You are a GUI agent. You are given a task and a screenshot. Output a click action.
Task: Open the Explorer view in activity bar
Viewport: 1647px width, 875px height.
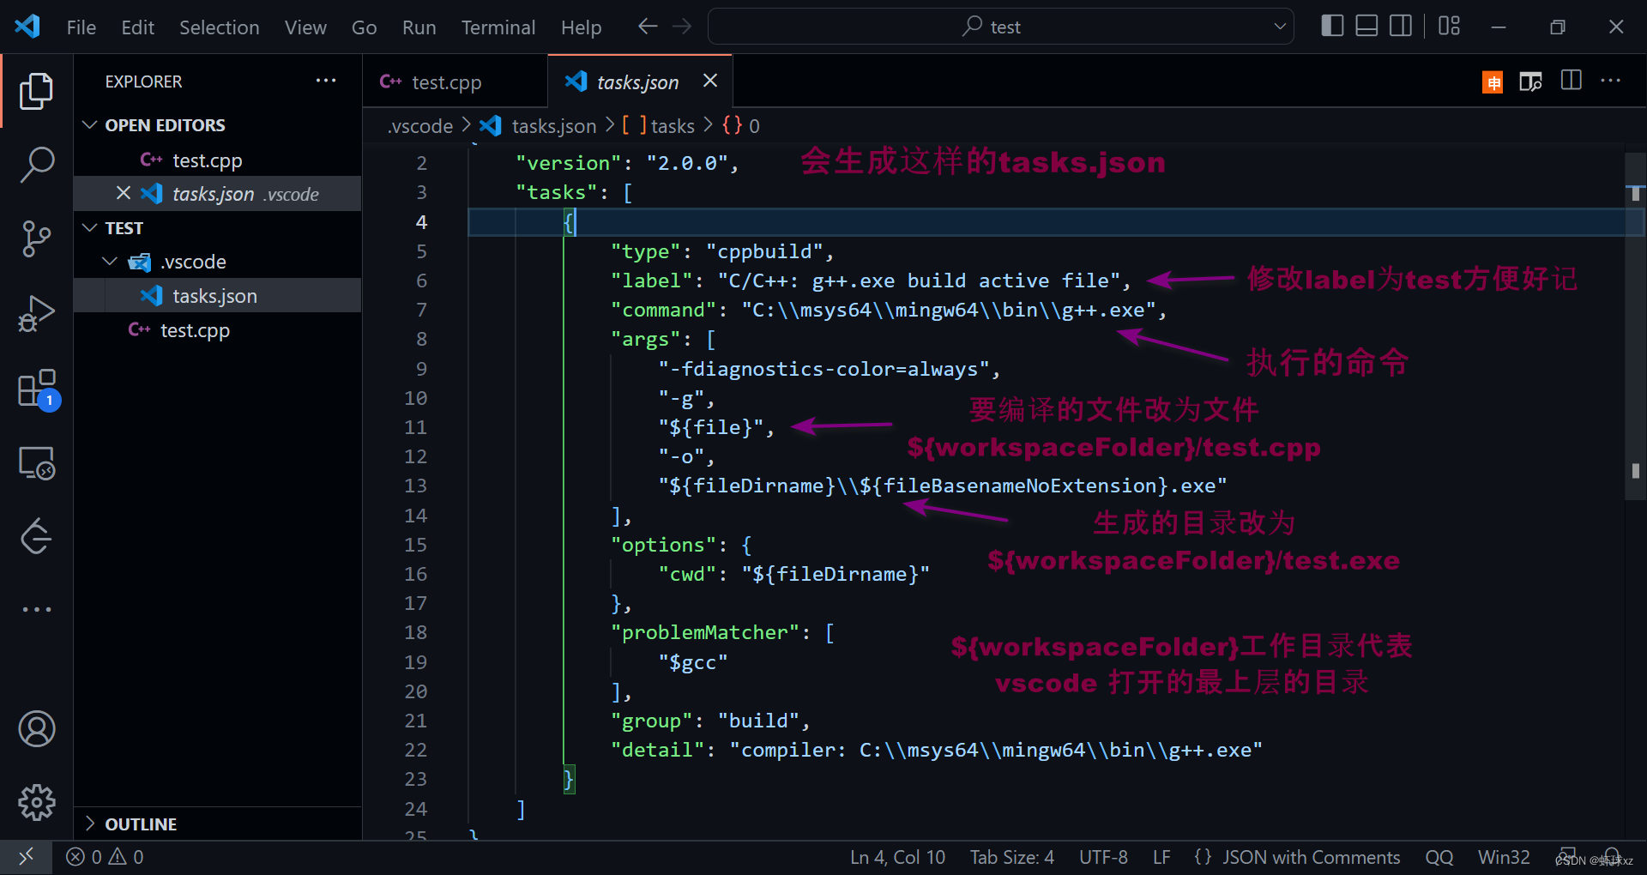click(x=36, y=91)
